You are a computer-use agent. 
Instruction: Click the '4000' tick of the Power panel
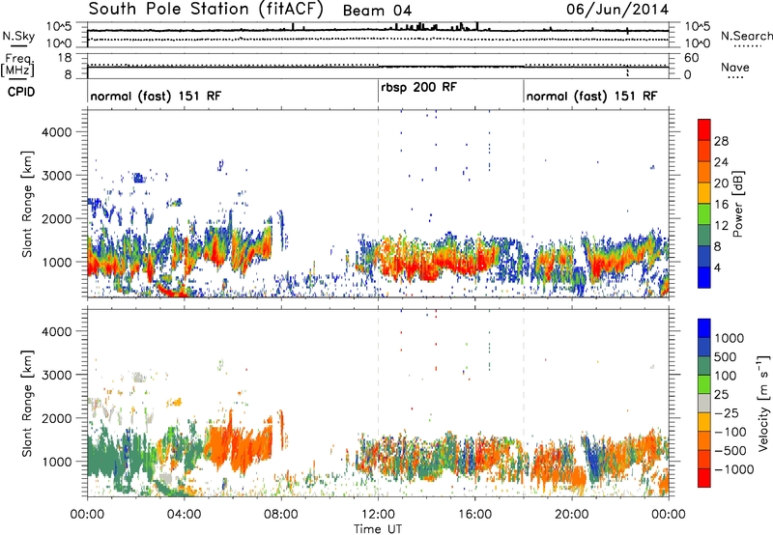click(x=57, y=132)
